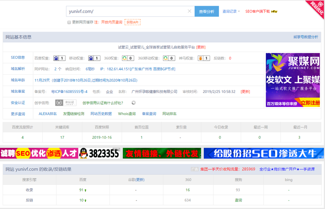Open 全行业竞价推广开户 ad link

tap(287, 169)
